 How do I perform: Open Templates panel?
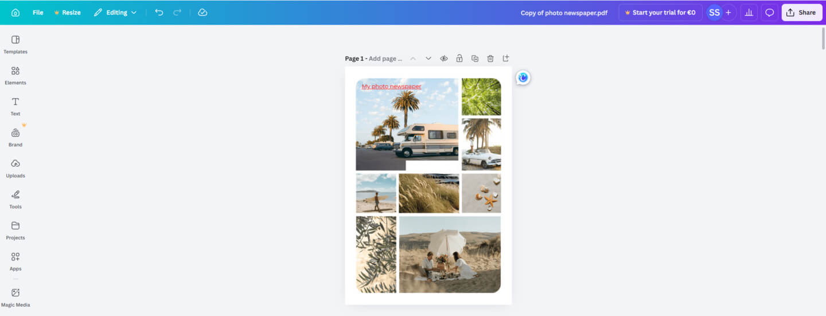(x=15, y=44)
